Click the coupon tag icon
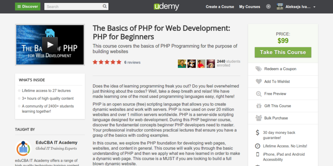The height and width of the screenshot is (166, 333). (x=258, y=69)
